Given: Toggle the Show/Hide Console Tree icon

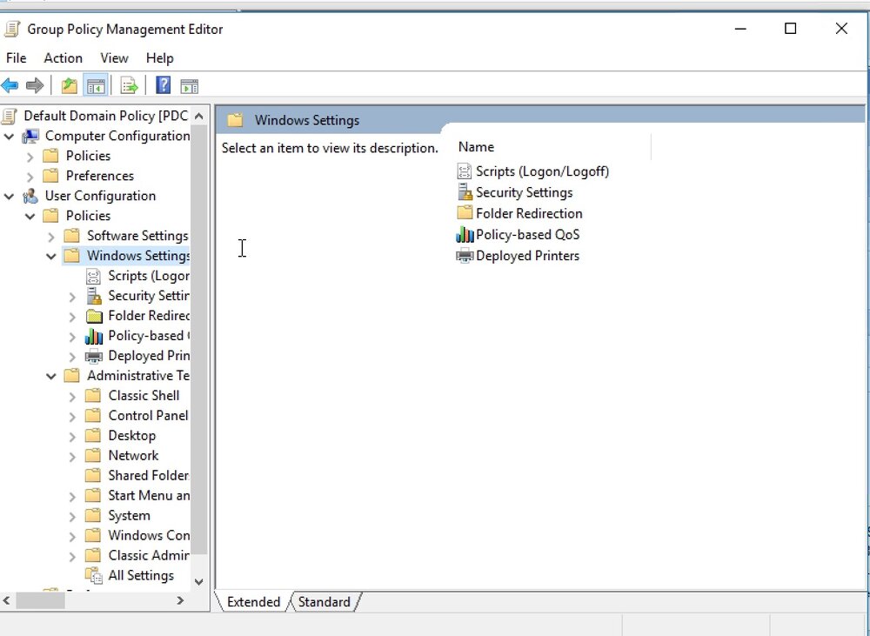Looking at the screenshot, I should point(96,86).
